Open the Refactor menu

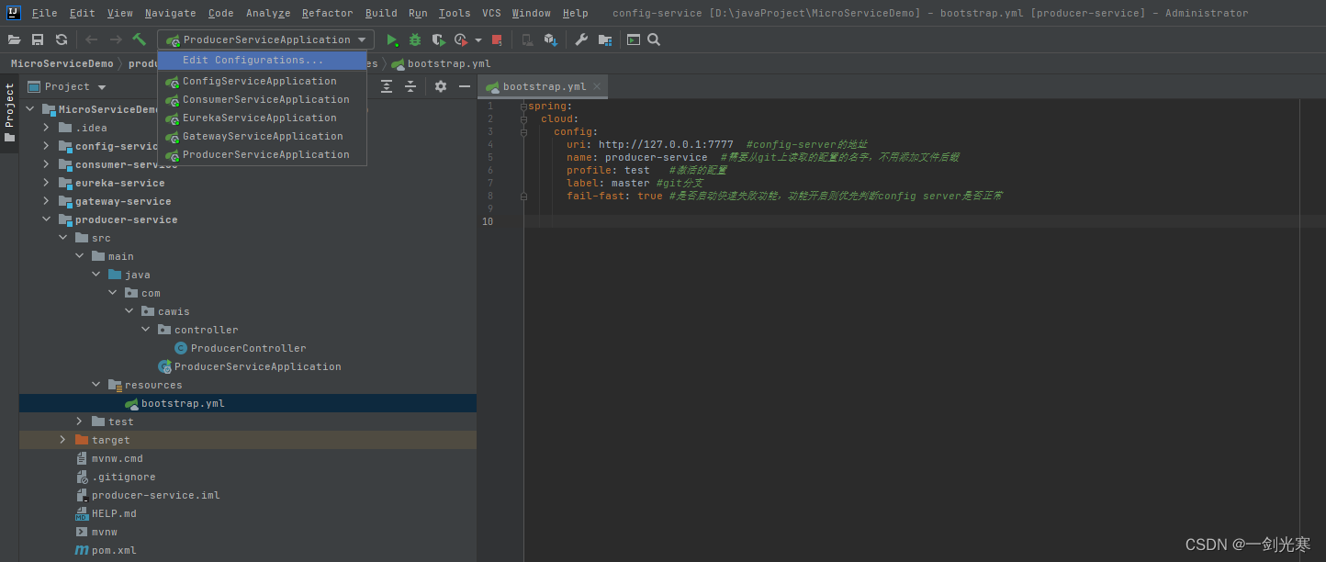click(327, 13)
